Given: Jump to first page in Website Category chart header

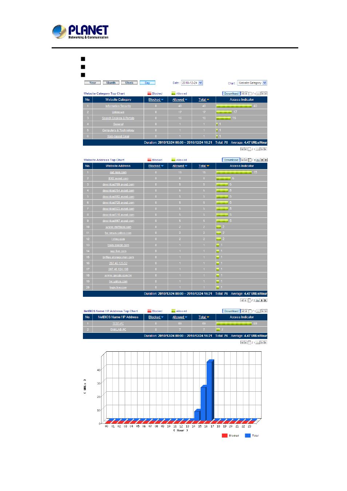Looking at the screenshot, I should (243, 93).
